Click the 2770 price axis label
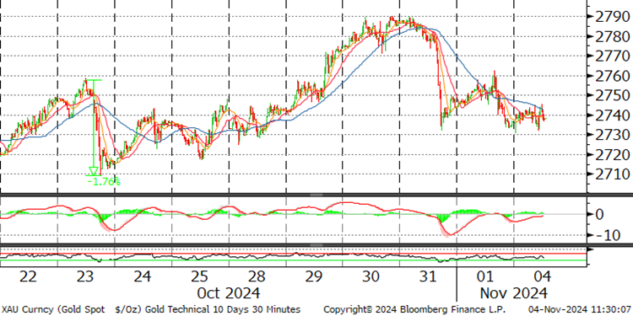Image resolution: width=633 pixels, height=316 pixels. tap(613, 56)
